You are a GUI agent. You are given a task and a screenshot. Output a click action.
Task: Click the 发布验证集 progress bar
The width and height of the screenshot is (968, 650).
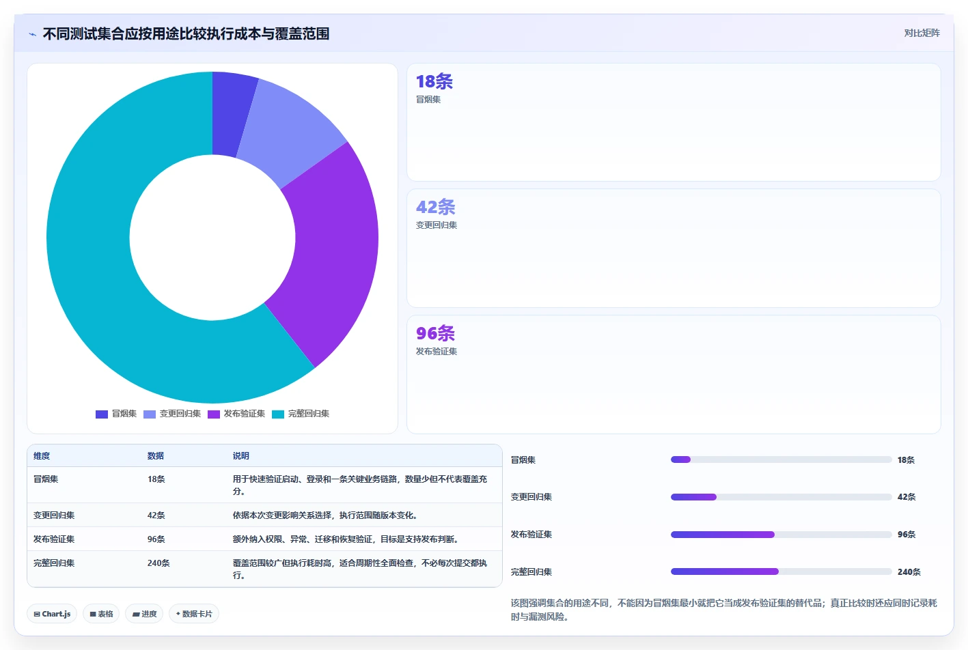(782, 535)
